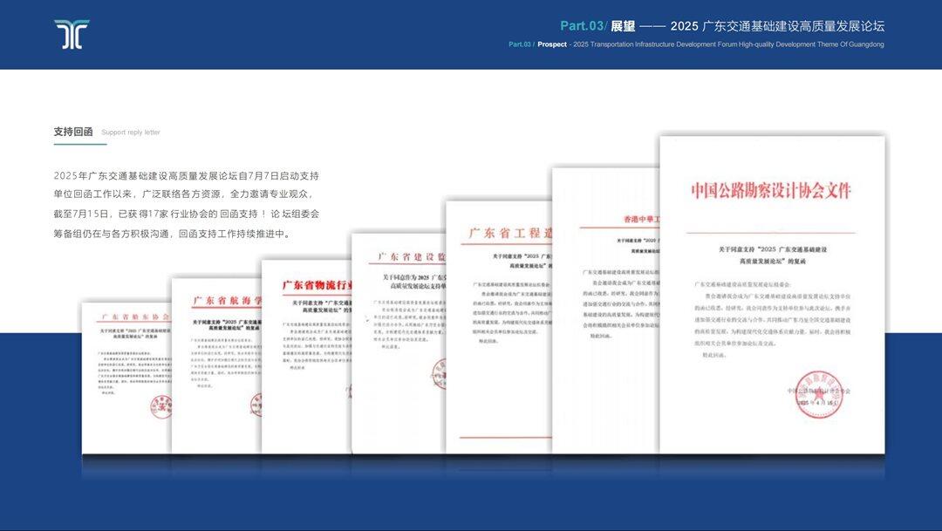942x531 pixels.
Task: Open the 广东省建设 letter thumbnail
Action: click(x=399, y=344)
